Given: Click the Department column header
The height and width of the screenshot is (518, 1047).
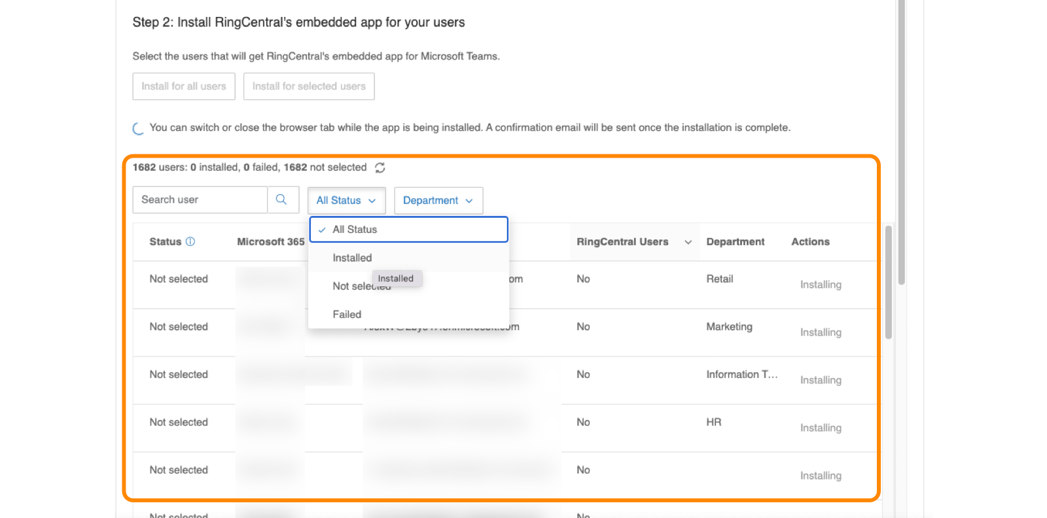Looking at the screenshot, I should pos(736,241).
